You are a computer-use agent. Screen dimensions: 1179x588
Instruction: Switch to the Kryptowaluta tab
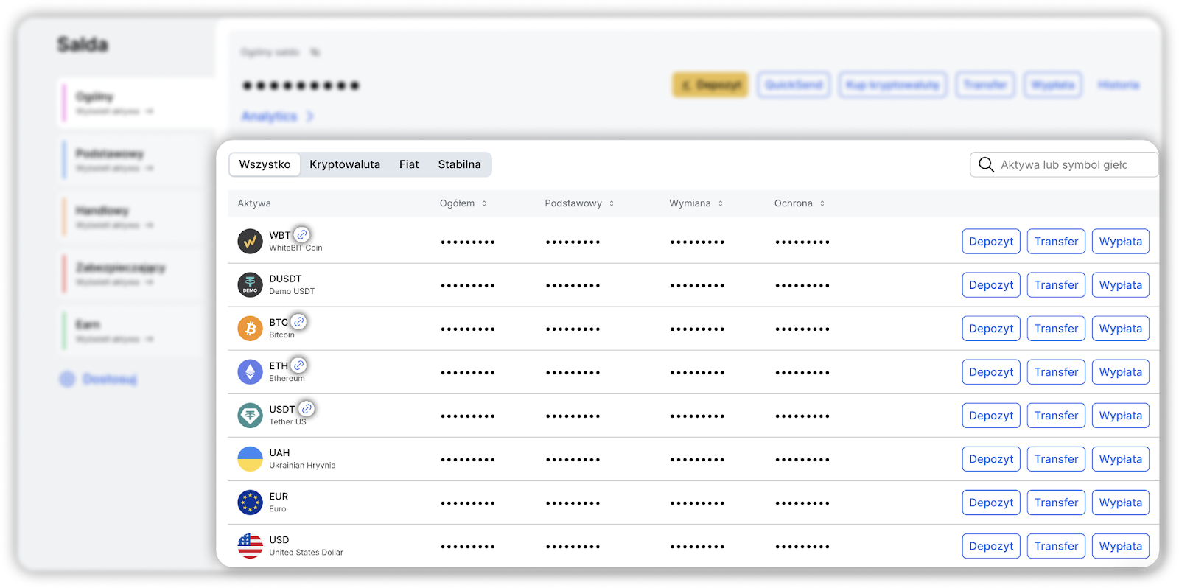(345, 164)
